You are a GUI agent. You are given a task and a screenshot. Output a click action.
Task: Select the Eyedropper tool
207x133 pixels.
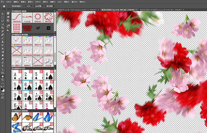pyautogui.click(x=2, y=31)
